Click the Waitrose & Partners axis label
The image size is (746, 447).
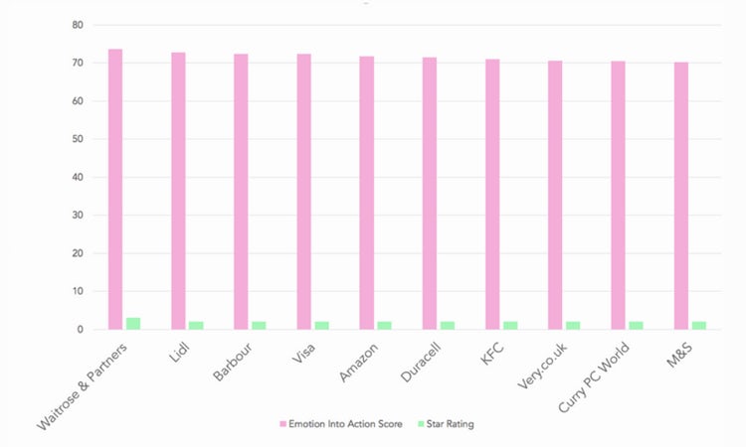click(x=83, y=386)
